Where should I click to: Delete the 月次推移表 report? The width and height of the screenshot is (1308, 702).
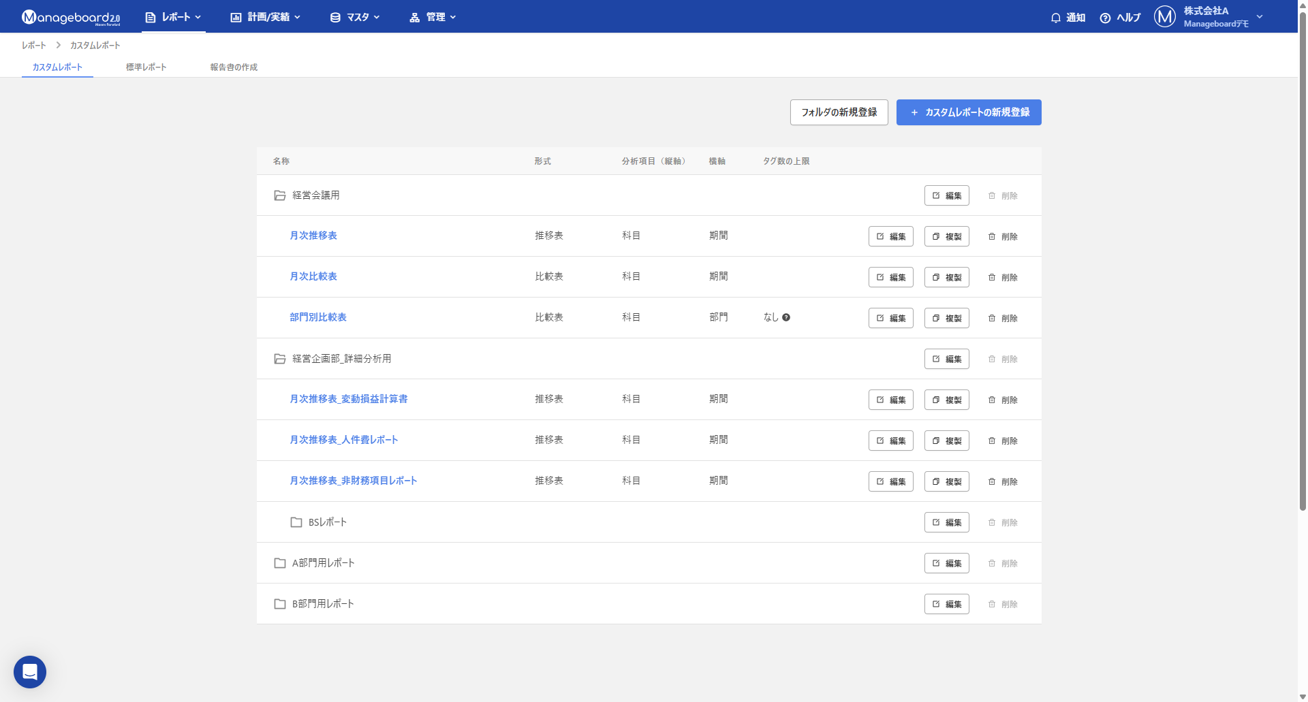pyautogui.click(x=1003, y=236)
